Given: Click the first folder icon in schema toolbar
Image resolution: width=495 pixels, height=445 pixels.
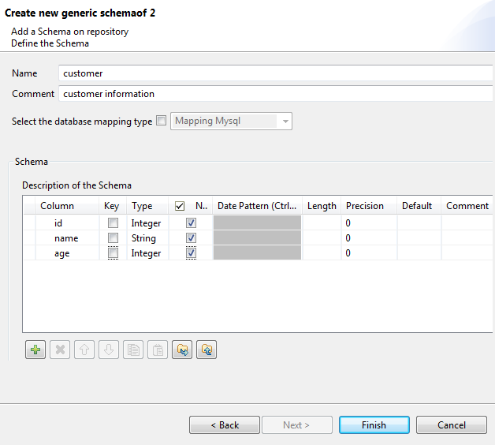Looking at the screenshot, I should [182, 350].
